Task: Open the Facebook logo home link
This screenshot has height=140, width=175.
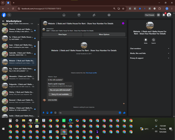Action: tap(4, 15)
